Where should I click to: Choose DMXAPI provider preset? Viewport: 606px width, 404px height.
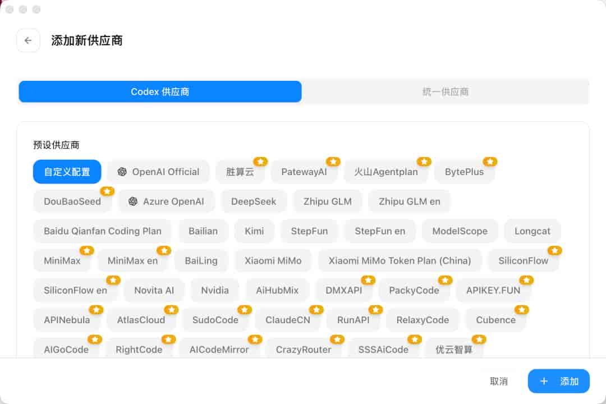click(343, 290)
